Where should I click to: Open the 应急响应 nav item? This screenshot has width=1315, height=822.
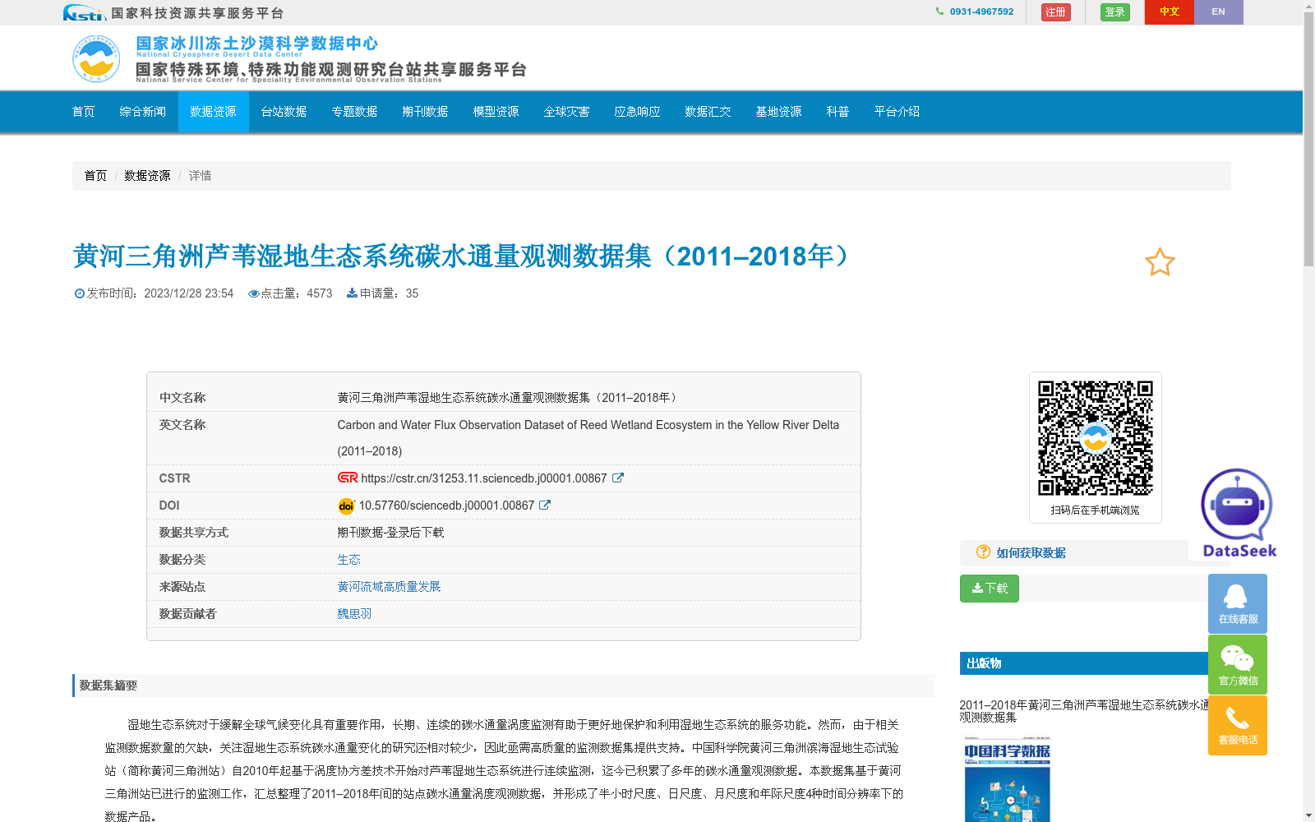point(638,112)
